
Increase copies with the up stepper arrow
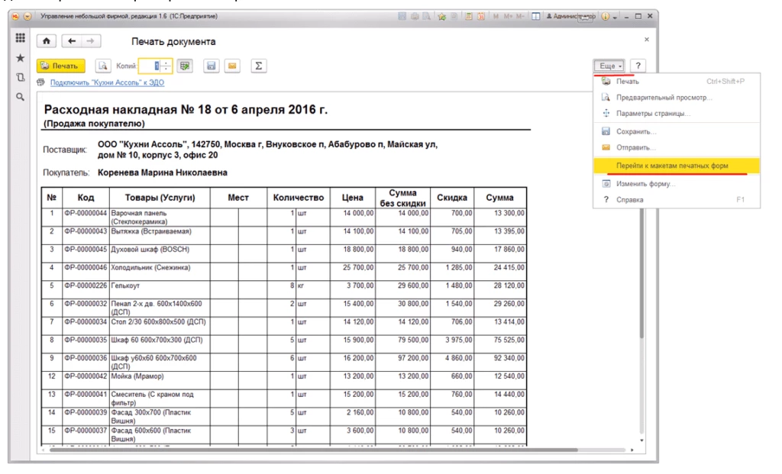coord(166,63)
